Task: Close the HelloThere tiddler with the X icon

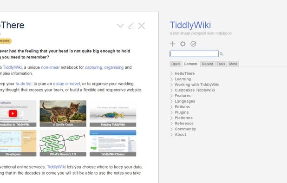Action: coord(142,26)
